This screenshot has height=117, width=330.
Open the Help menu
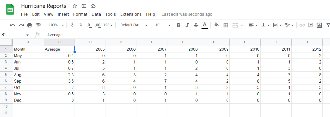[x=150, y=14]
